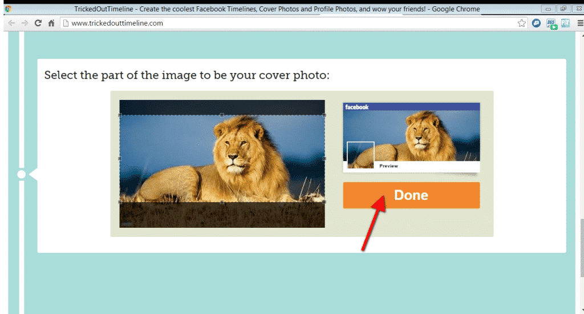This screenshot has width=584, height=314.
Task: Click the 'Select the part of the image' heading
Action: (x=187, y=75)
